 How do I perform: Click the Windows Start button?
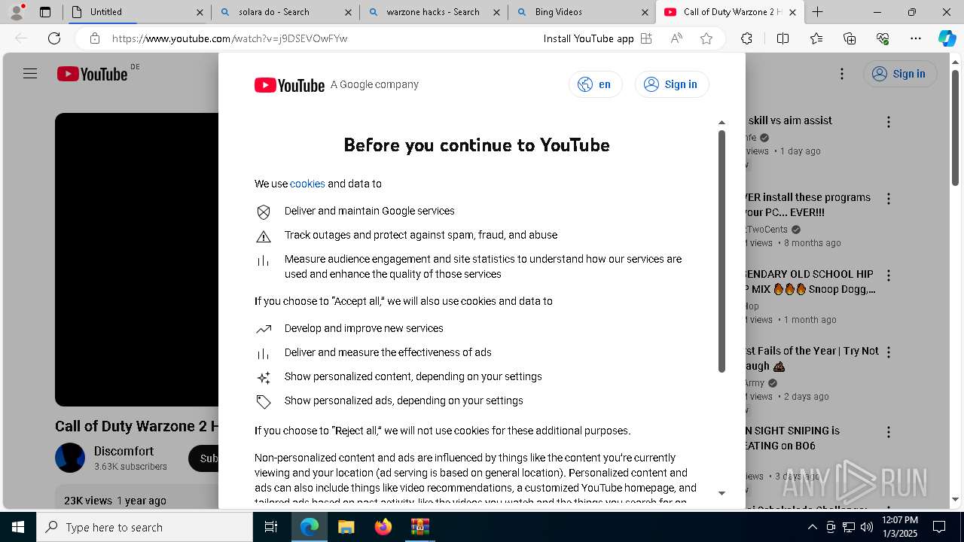tap(18, 527)
